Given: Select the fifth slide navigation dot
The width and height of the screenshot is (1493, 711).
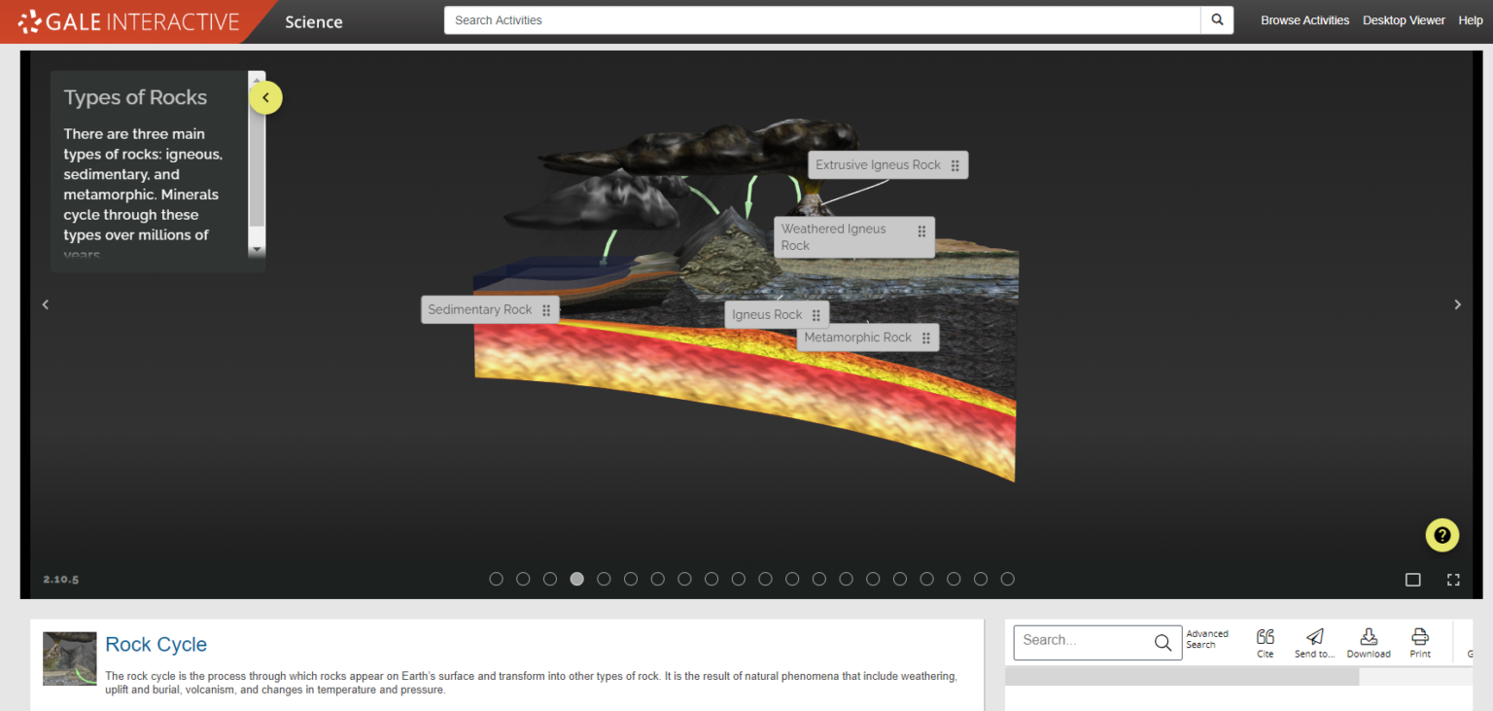Looking at the screenshot, I should click(x=604, y=578).
